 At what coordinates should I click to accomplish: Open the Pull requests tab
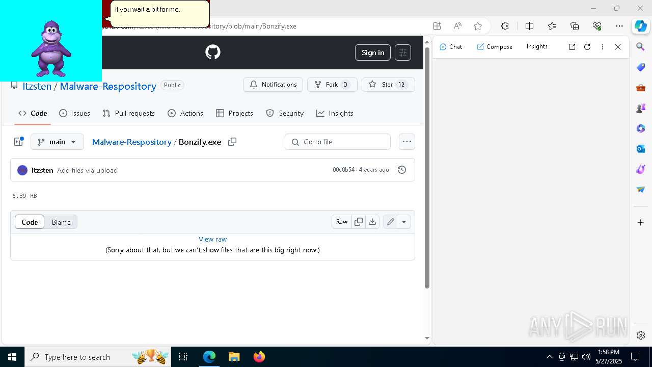(128, 113)
